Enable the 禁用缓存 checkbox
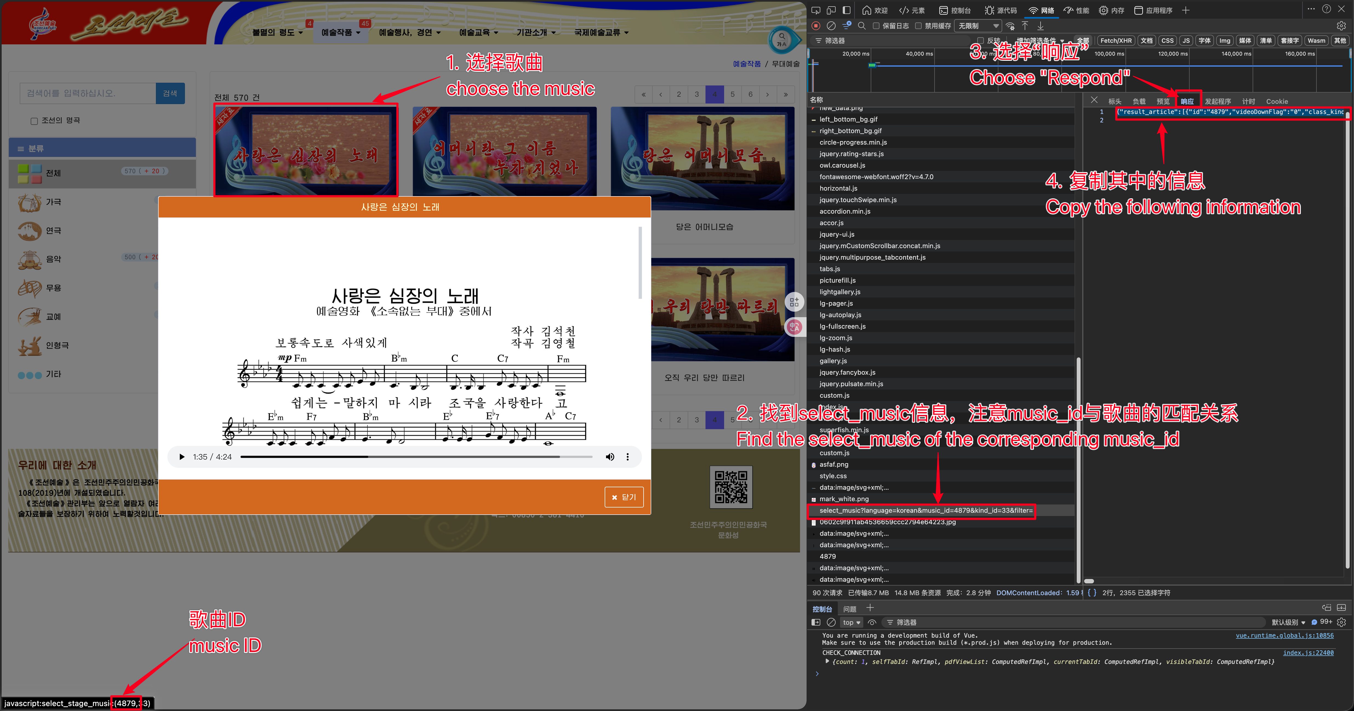1354x711 pixels. click(918, 26)
